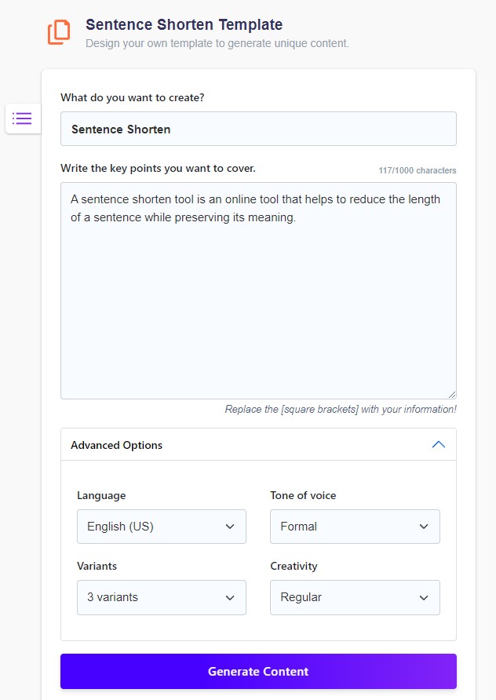
Task: Click the Creativity dropdown chevron
Action: [x=424, y=597]
